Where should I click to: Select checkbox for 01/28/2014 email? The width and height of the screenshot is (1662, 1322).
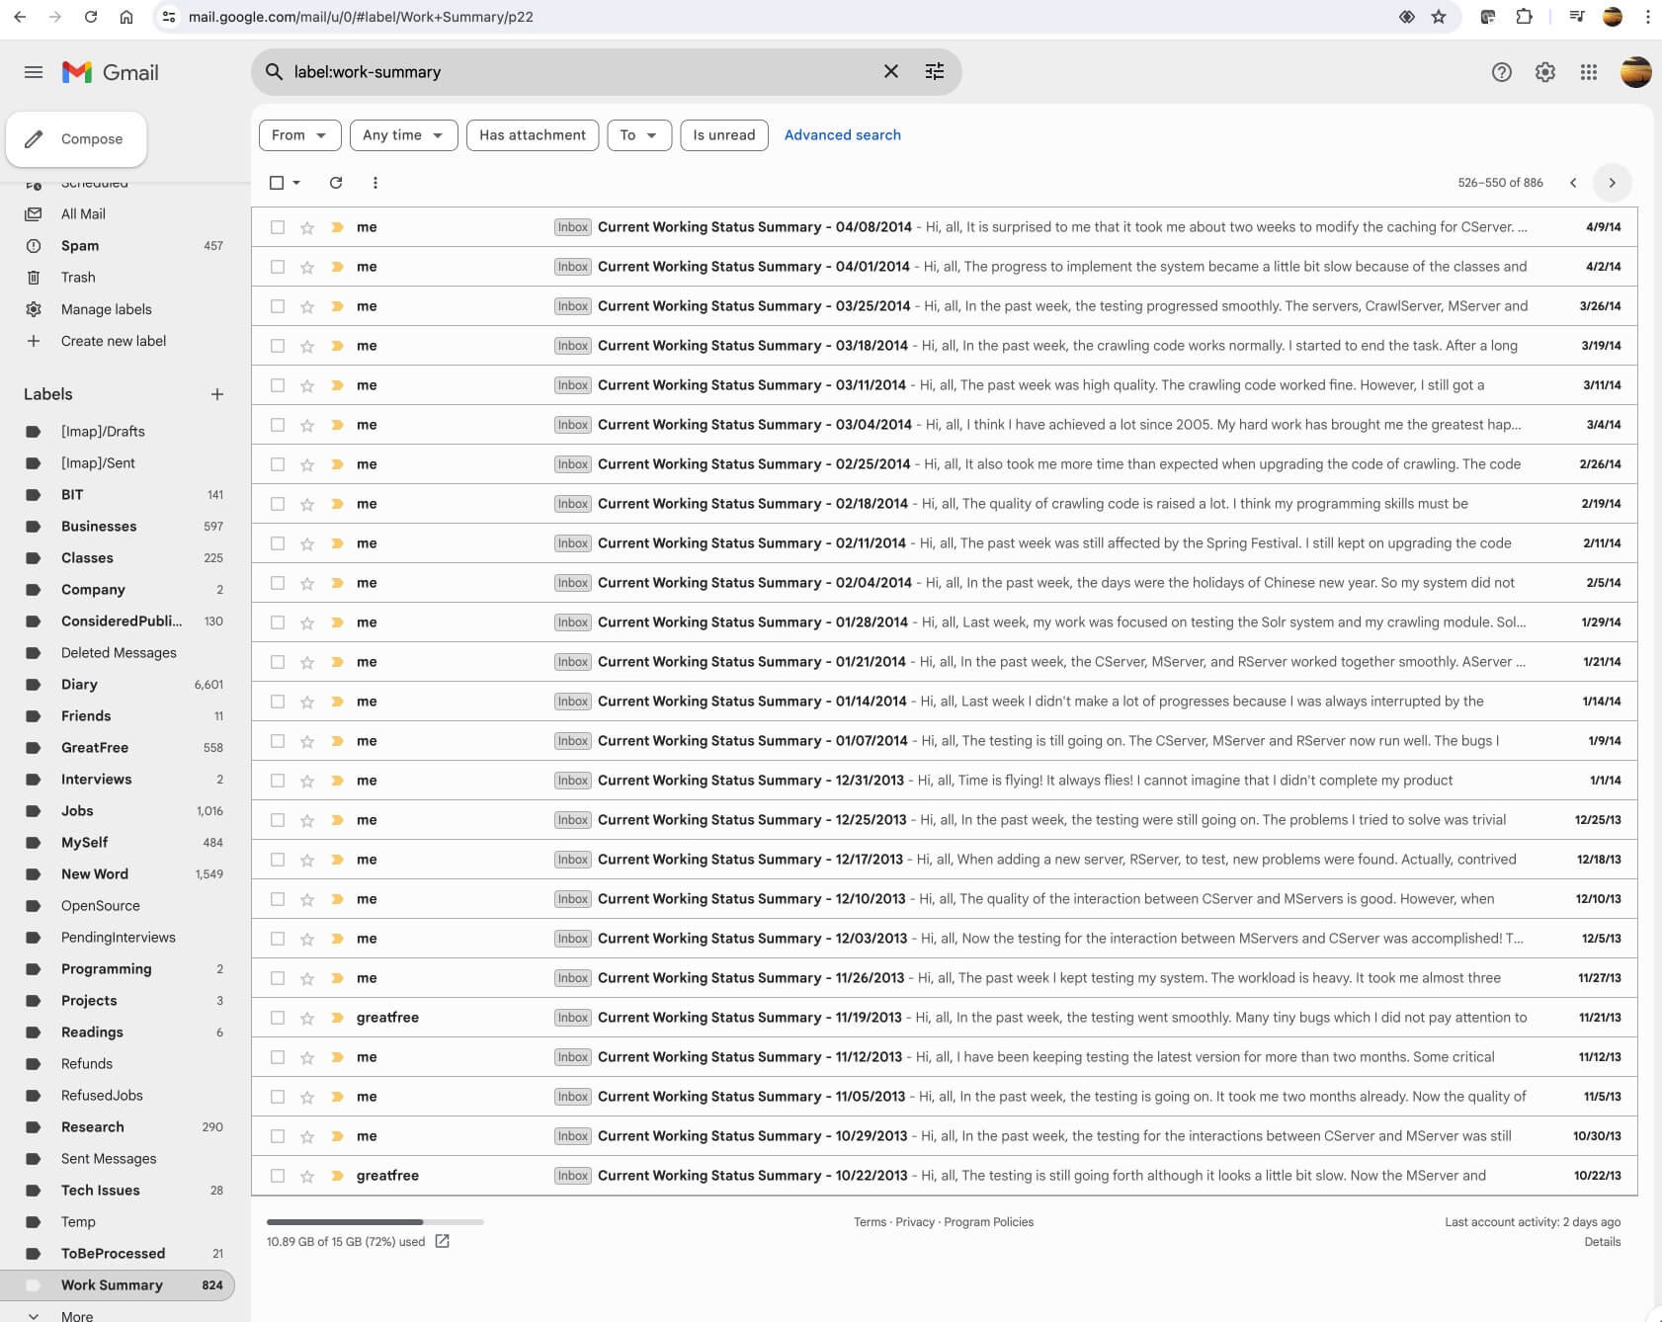coord(278,622)
